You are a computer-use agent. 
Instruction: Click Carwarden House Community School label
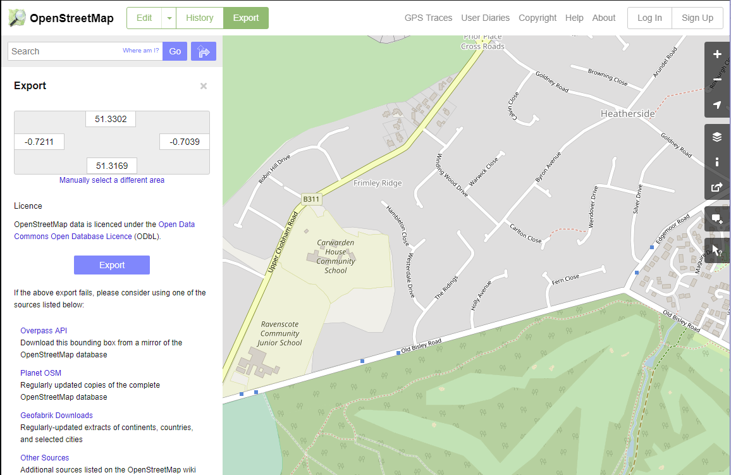pos(336,256)
